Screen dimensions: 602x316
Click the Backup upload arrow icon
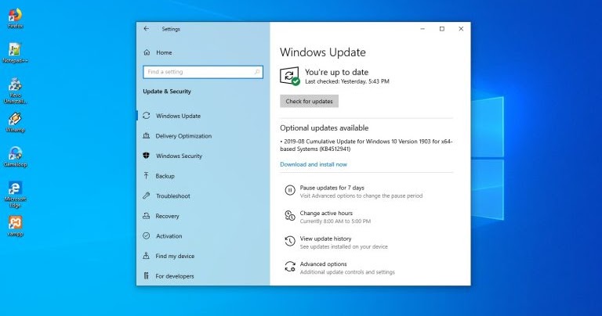(147, 176)
